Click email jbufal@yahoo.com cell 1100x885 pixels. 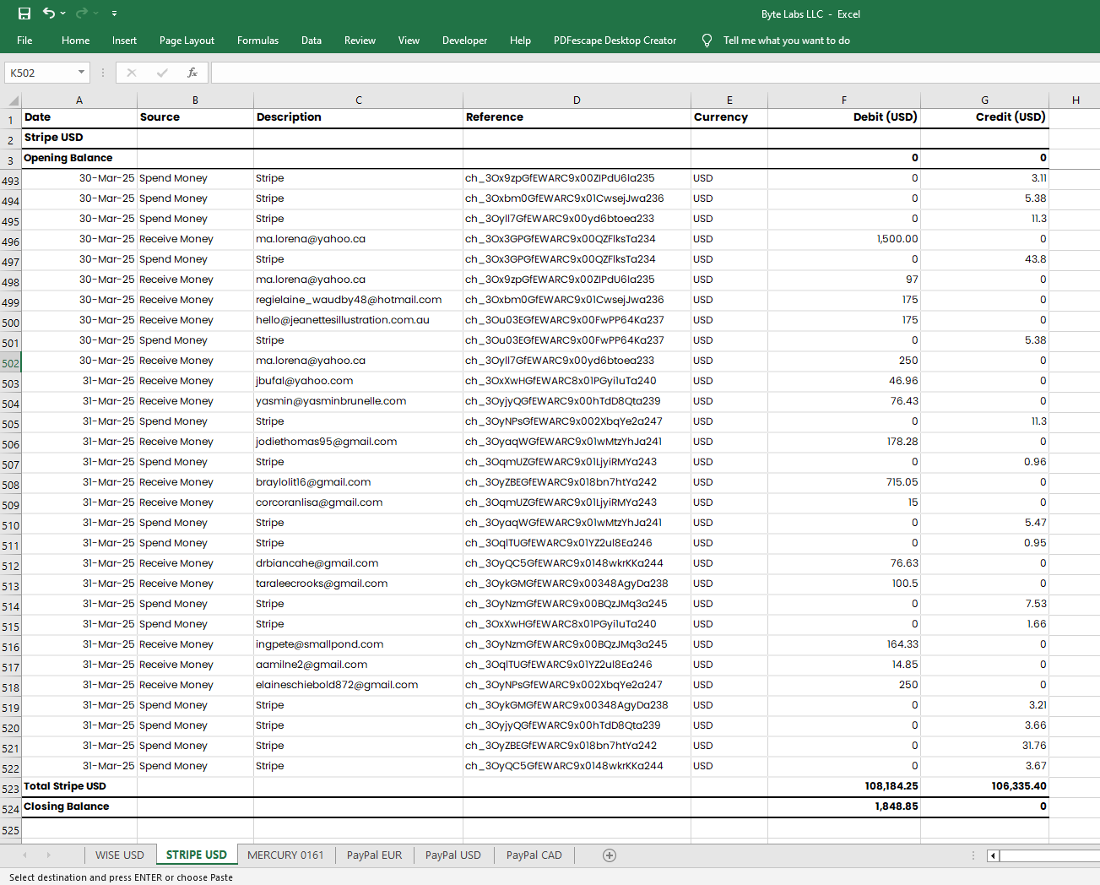click(x=358, y=381)
